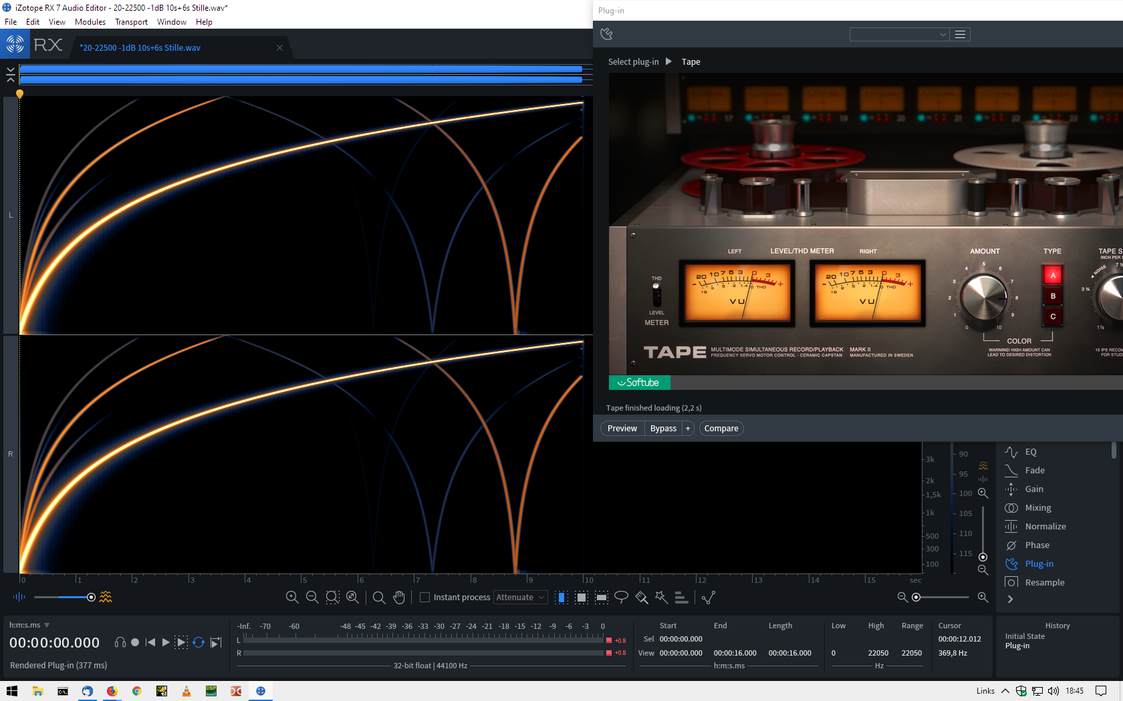Expand the h:m:s.ms time format menu
This screenshot has width=1123, height=701.
coord(47,626)
